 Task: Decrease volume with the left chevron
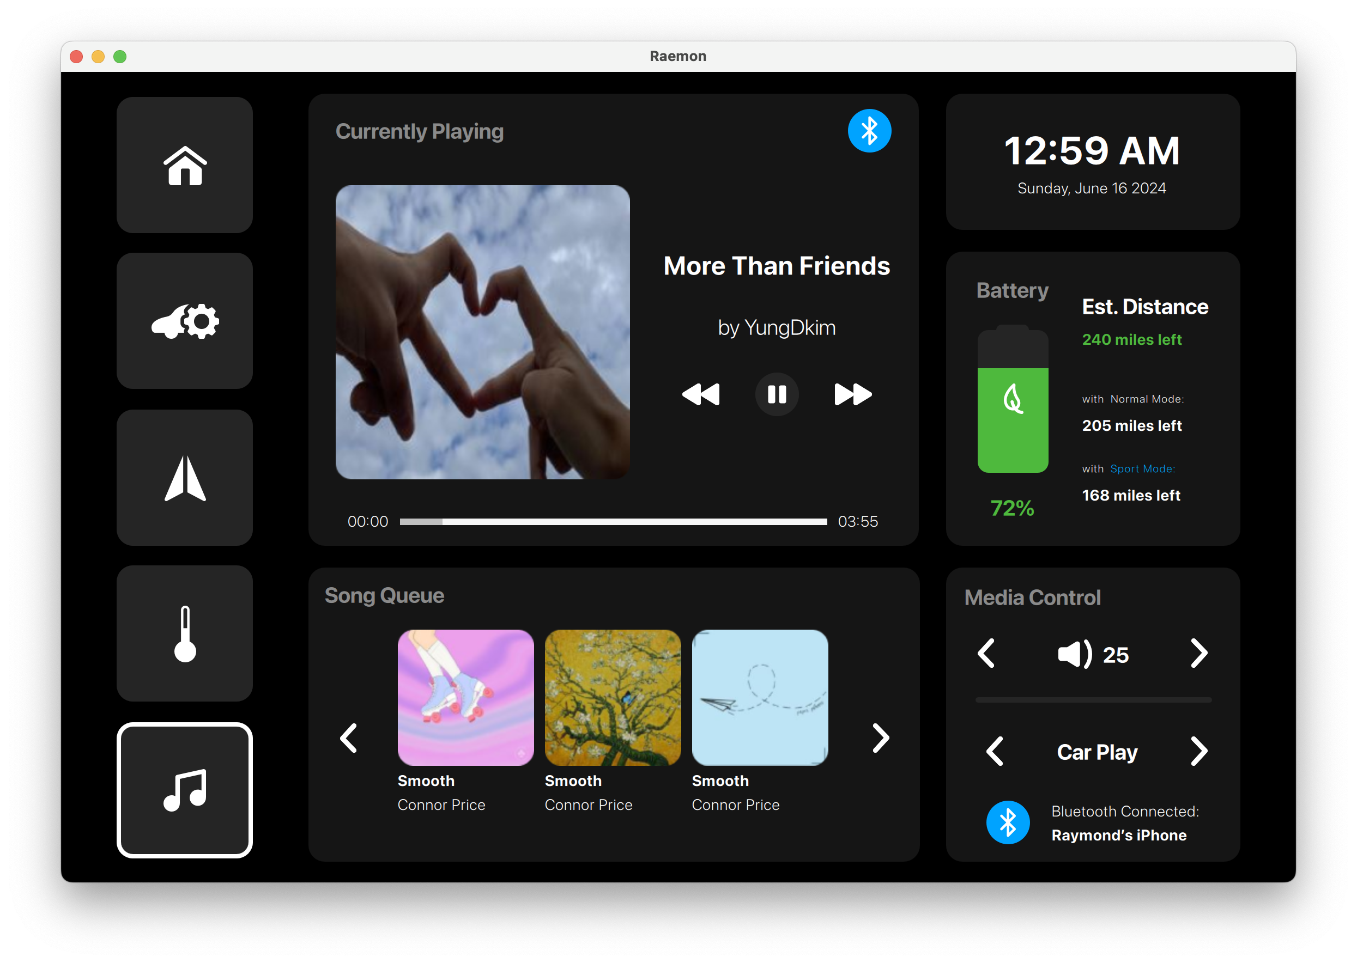click(x=986, y=654)
